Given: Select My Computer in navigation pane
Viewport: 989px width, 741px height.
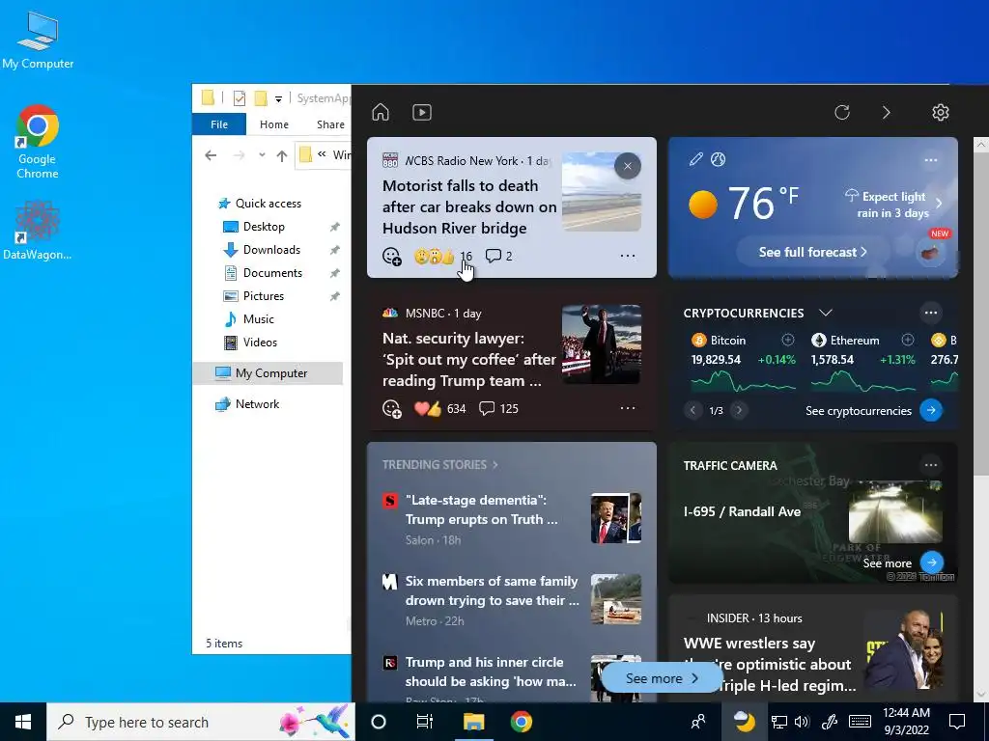Looking at the screenshot, I should (270, 373).
